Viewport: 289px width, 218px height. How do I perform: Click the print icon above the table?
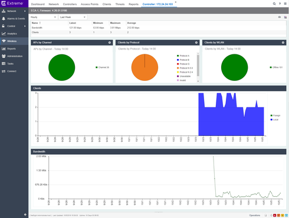[x=280, y=17]
